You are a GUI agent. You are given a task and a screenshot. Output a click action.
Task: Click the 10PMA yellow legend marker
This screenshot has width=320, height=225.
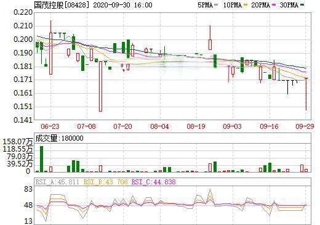pyautogui.click(x=246, y=4)
